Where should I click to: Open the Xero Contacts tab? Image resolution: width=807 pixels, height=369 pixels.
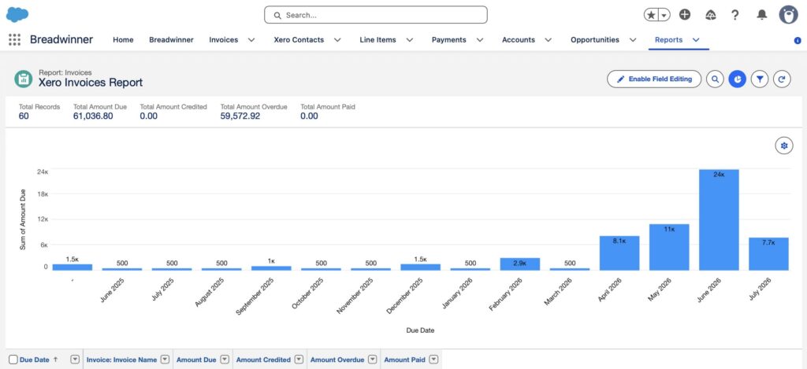click(299, 39)
